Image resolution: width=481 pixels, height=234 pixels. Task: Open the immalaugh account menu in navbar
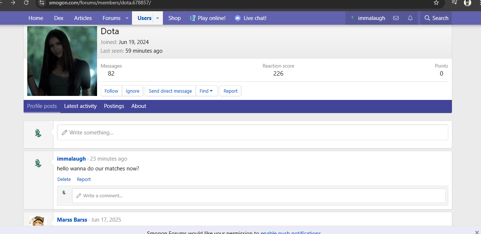[x=367, y=18]
